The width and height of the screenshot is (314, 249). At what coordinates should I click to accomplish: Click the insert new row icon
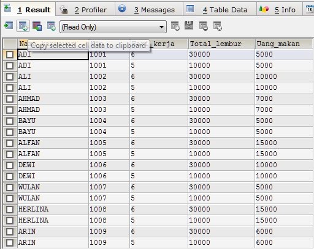click(175, 26)
